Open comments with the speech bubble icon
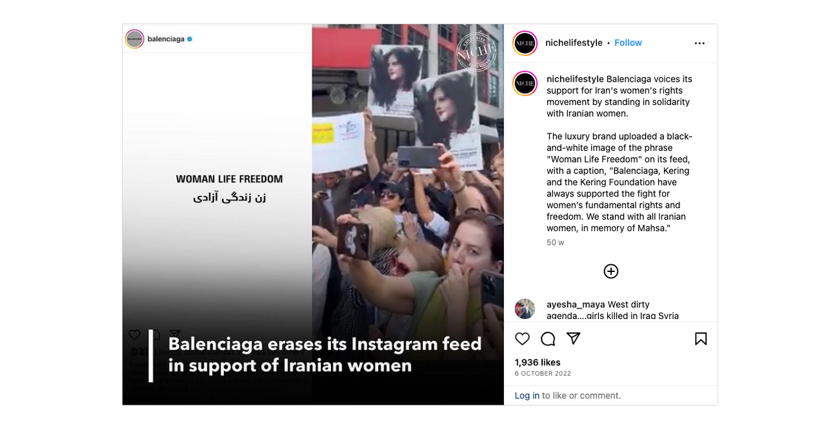The image size is (826, 433). point(548,339)
